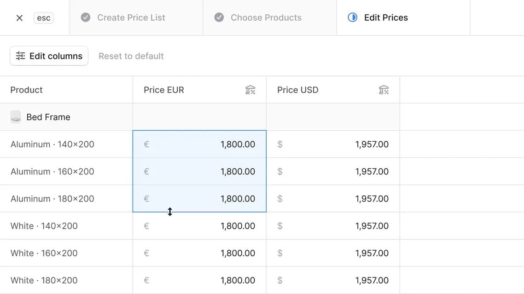The height and width of the screenshot is (294, 524).
Task: Click the USD price for White 180×200
Action: (333, 280)
